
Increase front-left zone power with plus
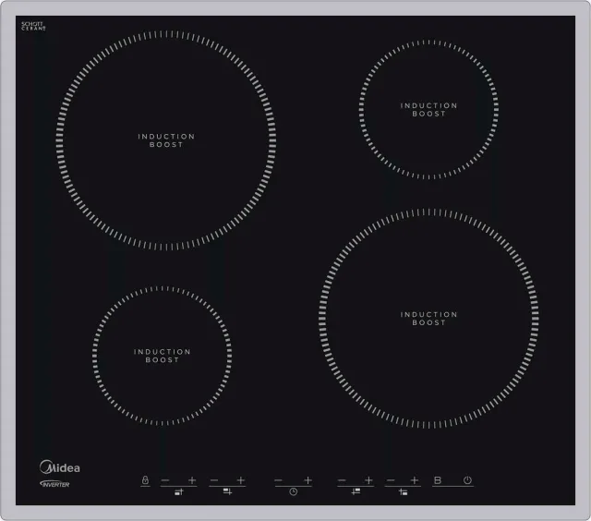[192, 480]
